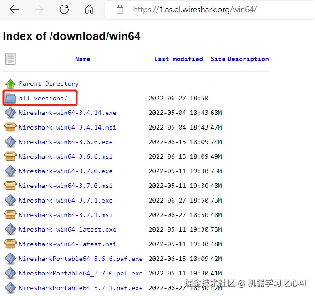Download Wireshark-win64-latest.exe
315x296 pixels.
pyautogui.click(x=67, y=229)
